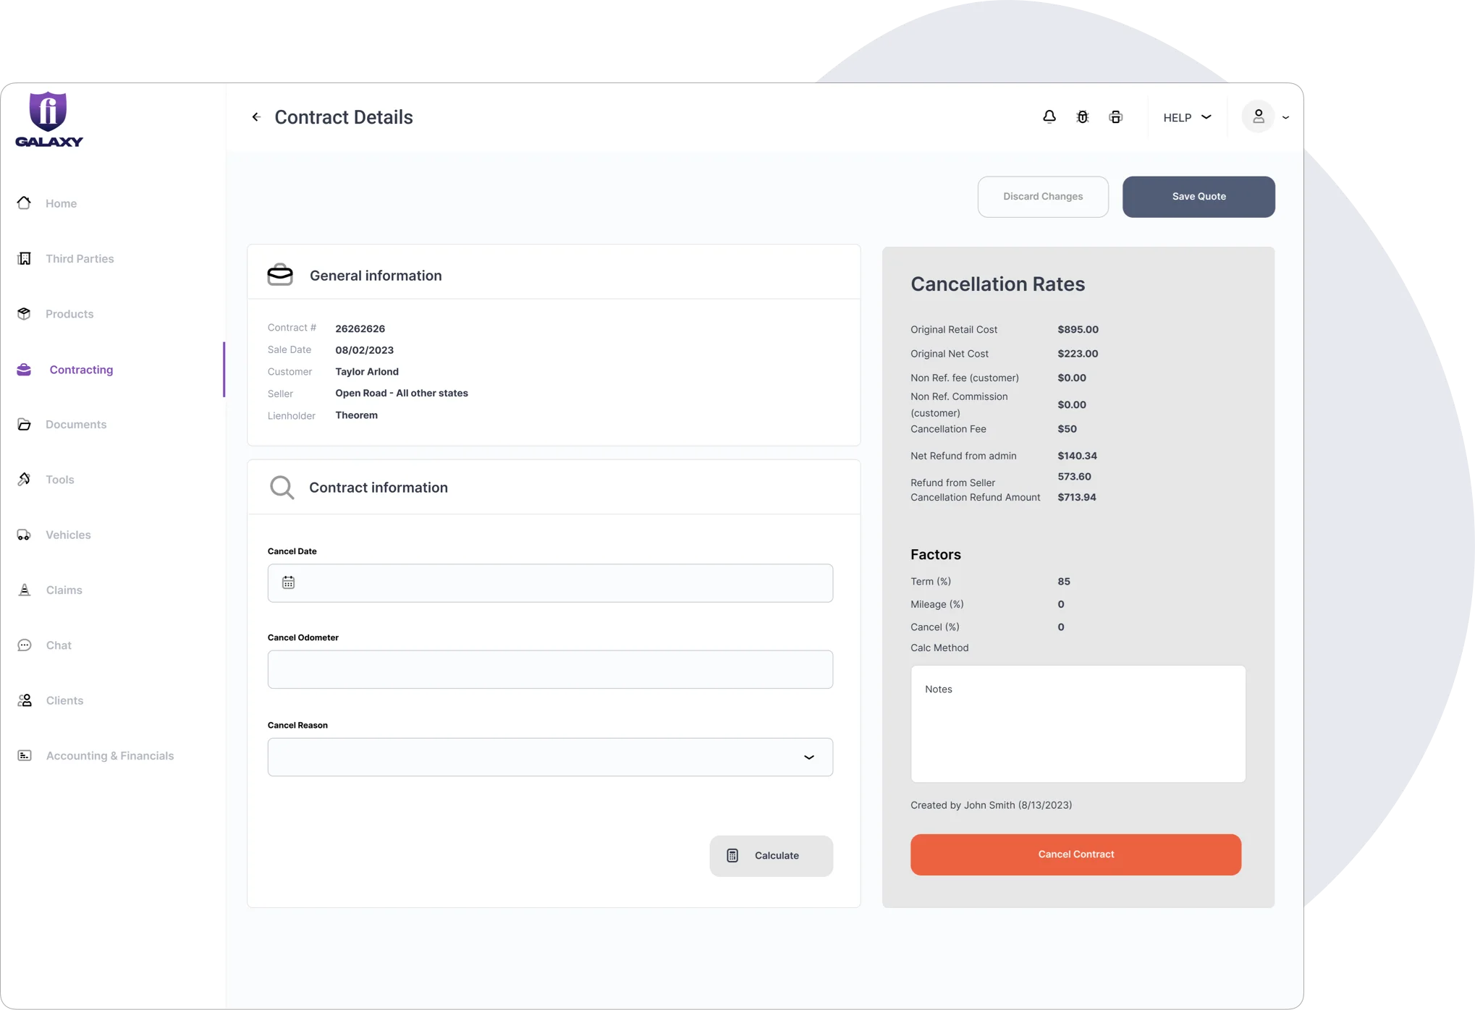Click the user profile avatar
The height and width of the screenshot is (1010, 1475).
[1258, 117]
